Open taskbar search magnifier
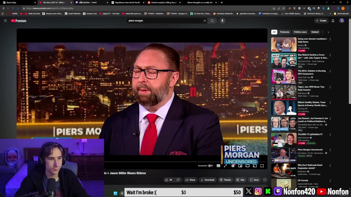 (x=122, y=193)
